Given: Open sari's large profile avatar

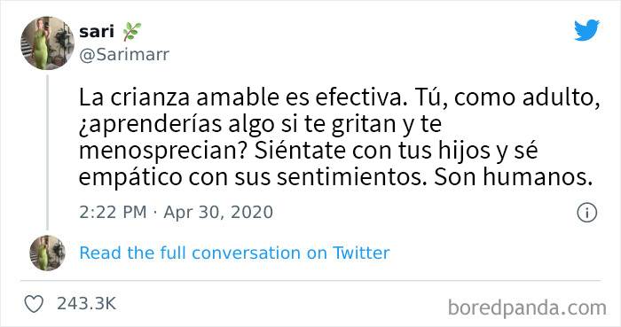Looking at the screenshot, I should 48,43.
